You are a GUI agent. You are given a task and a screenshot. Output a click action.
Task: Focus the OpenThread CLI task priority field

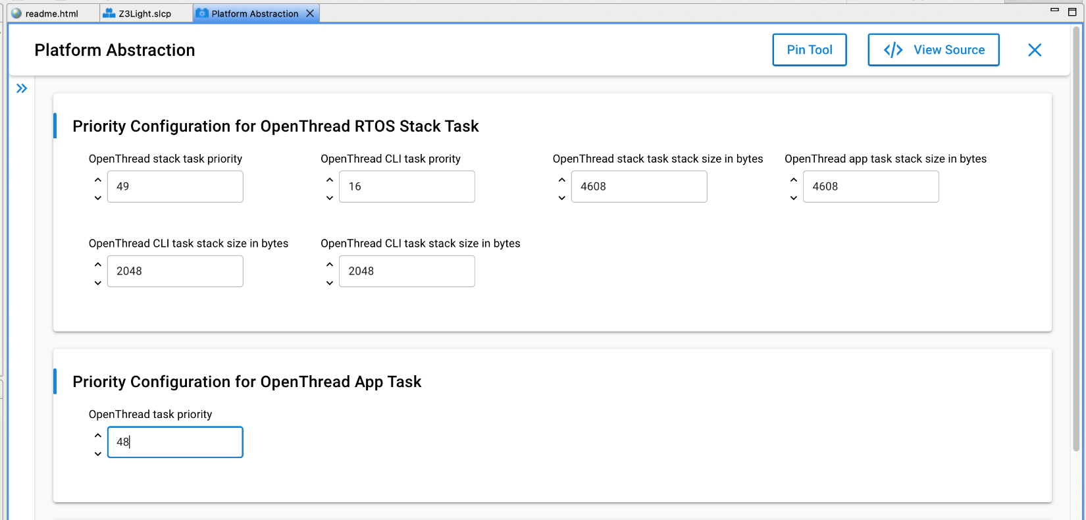pyautogui.click(x=407, y=187)
